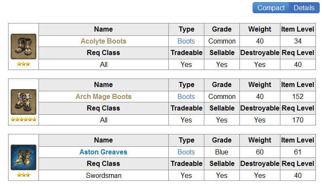The height and width of the screenshot is (186, 324).
Task: Click the six-star rating under Arch Mage Boots
Action: point(24,119)
